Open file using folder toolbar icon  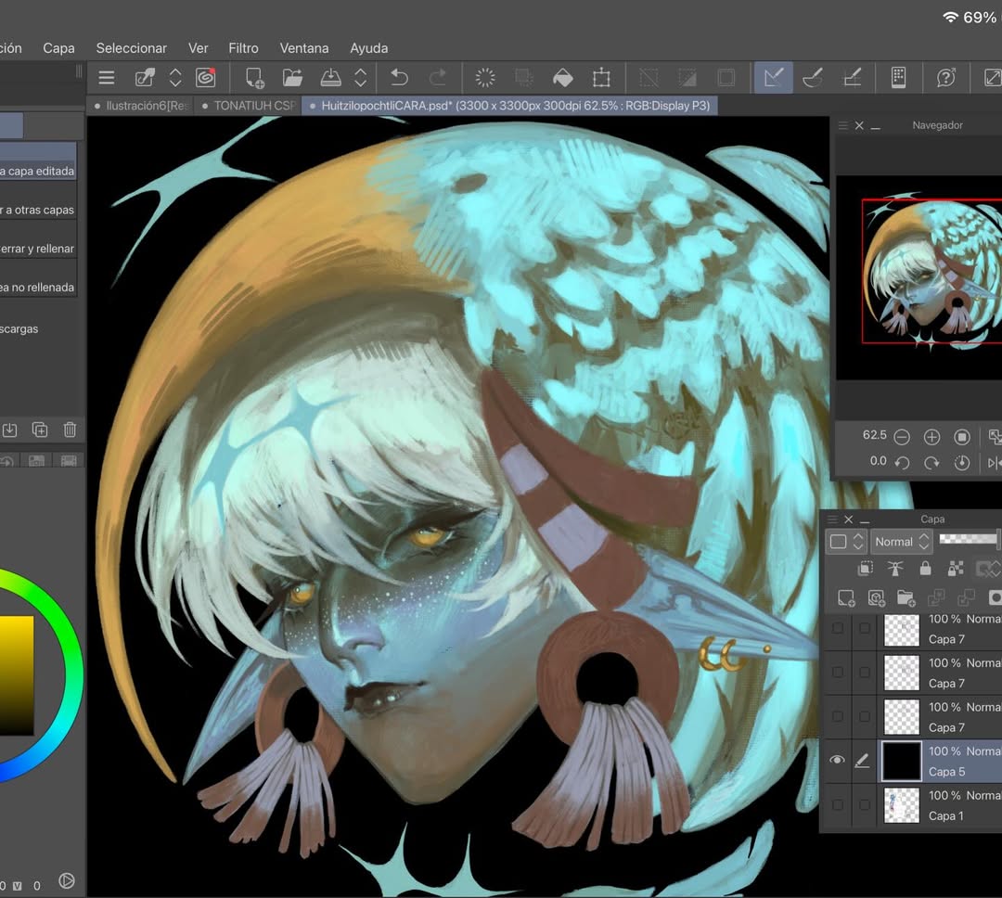[292, 78]
